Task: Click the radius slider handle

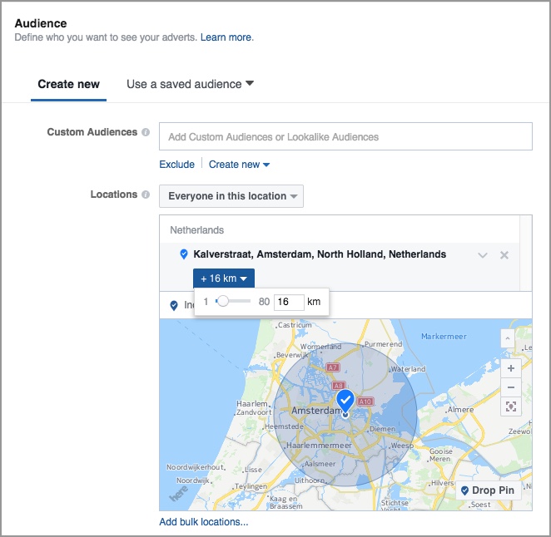Action: 222,301
